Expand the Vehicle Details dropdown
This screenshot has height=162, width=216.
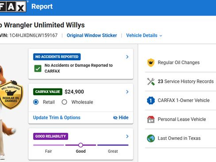[x=144, y=35]
